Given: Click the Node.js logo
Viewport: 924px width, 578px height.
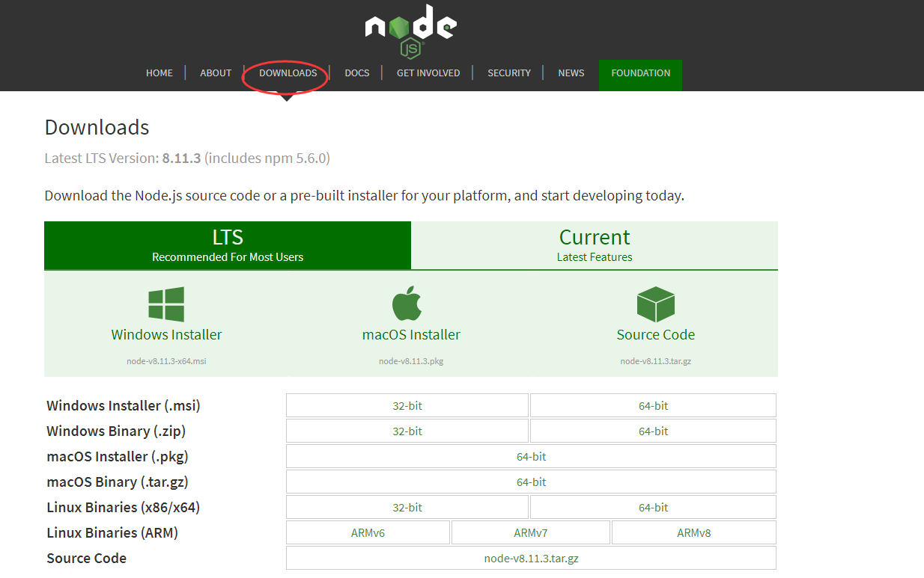Looking at the screenshot, I should pyautogui.click(x=411, y=31).
